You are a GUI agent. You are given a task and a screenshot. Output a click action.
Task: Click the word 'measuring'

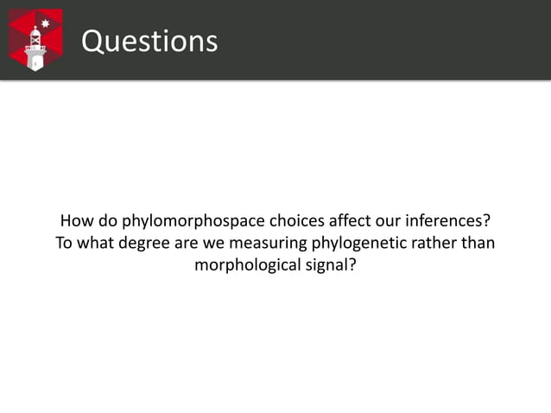(x=268, y=244)
